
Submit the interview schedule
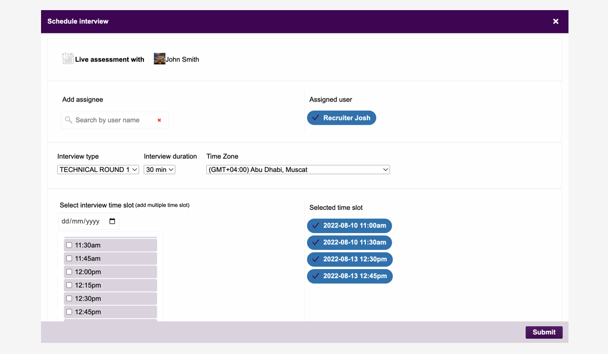coord(544,332)
